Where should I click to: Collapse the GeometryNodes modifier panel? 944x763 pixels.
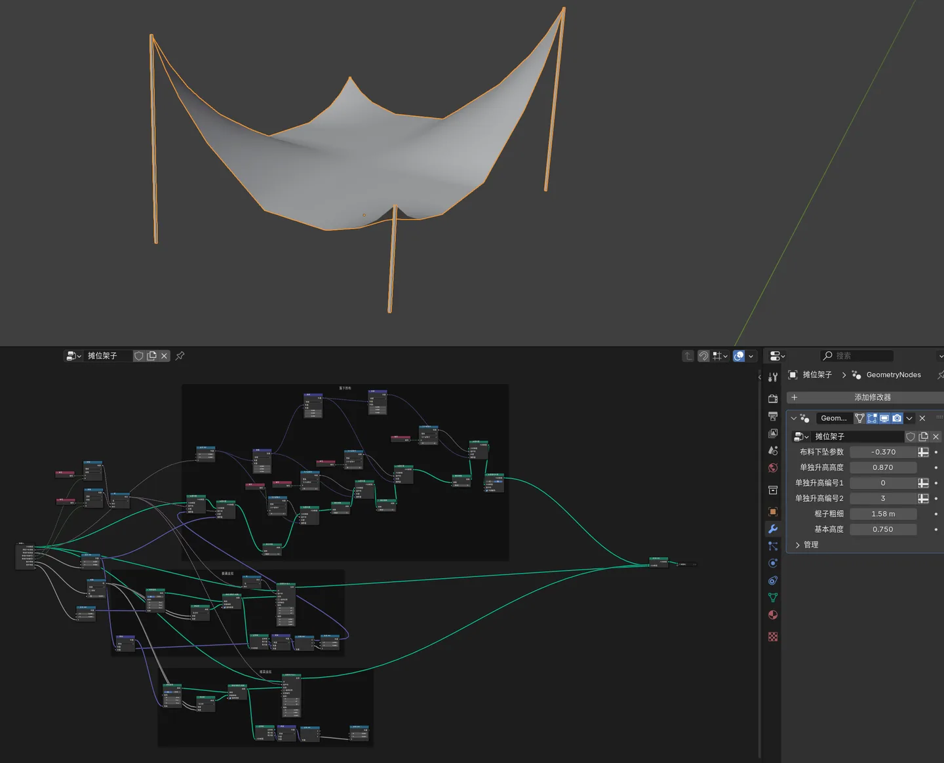794,418
